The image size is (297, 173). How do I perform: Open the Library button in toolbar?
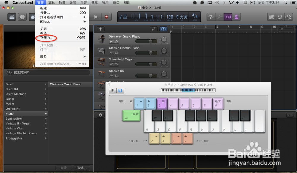[12, 17]
